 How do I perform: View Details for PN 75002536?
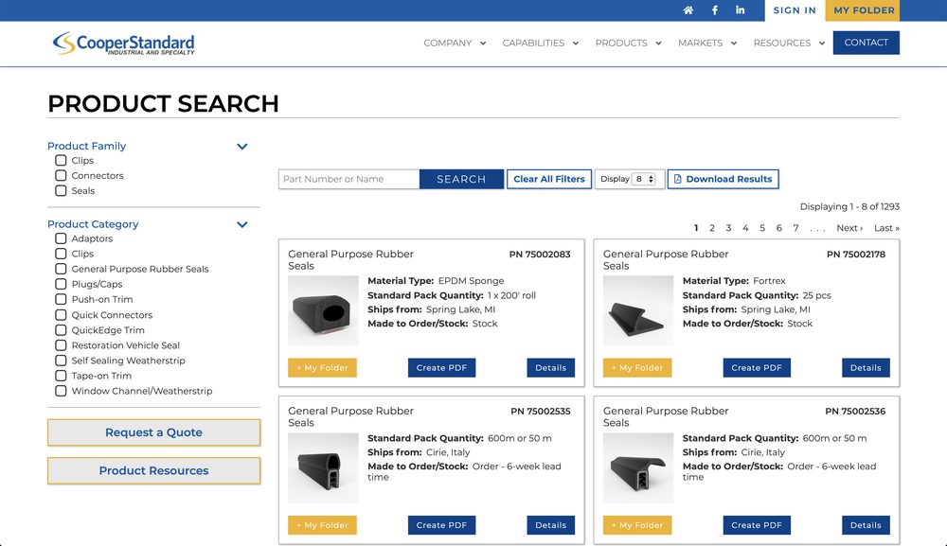(x=867, y=525)
